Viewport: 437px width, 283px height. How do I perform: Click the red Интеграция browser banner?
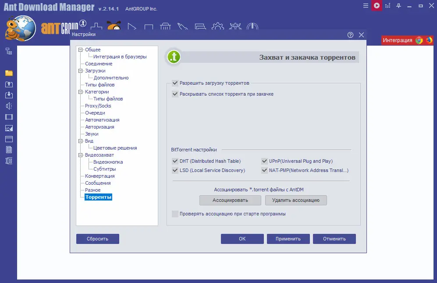pyautogui.click(x=407, y=40)
